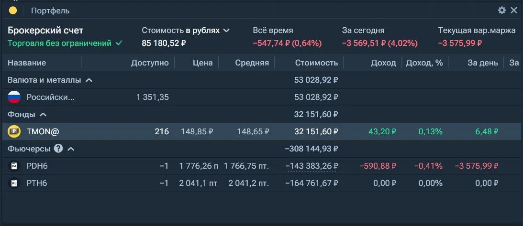Image resolution: width=523 pixels, height=226 pixels.
Task: Sort by the За день column header
Action: [483, 63]
